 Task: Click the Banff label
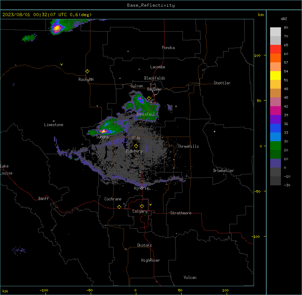pyautogui.click(x=43, y=199)
